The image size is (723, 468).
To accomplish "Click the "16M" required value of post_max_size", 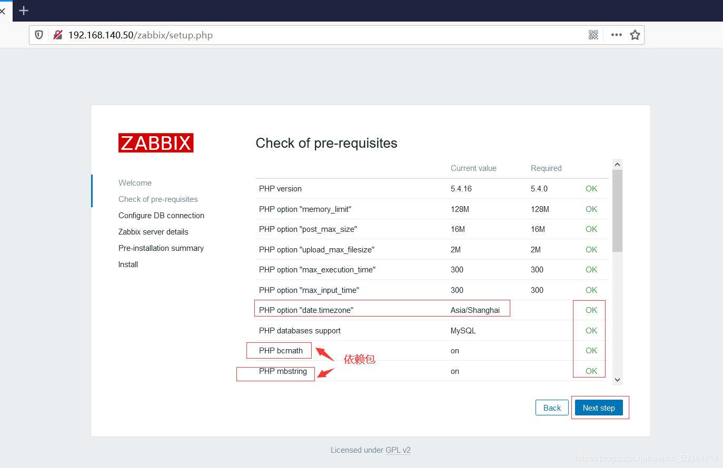I will pos(538,229).
